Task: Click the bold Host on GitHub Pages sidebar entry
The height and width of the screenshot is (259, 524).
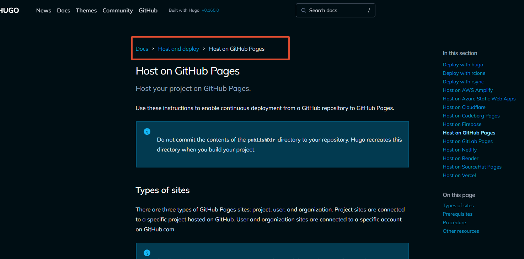Action: coord(469,133)
